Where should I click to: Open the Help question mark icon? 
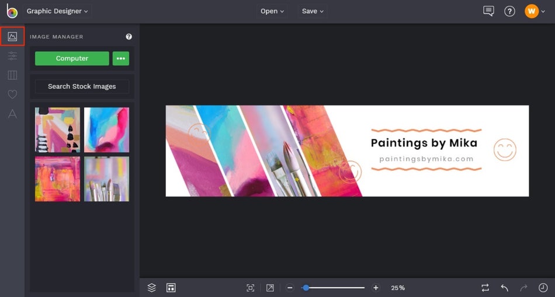509,11
